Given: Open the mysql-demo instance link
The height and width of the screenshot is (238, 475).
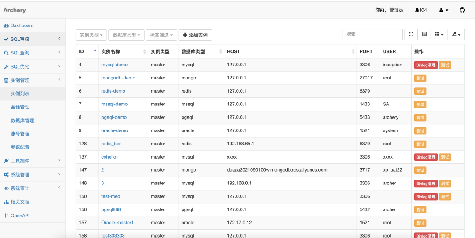Looking at the screenshot, I should click(x=114, y=65).
